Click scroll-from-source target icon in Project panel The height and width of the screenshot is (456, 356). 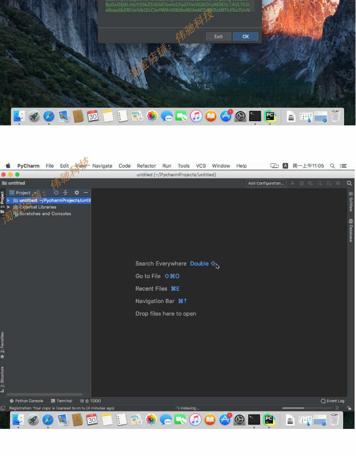[56, 192]
